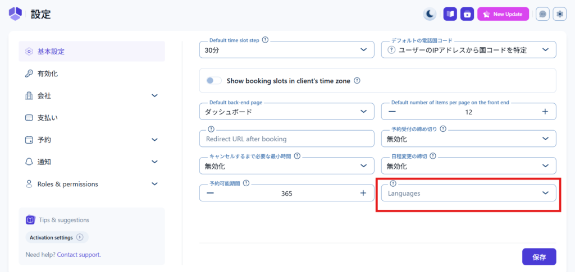This screenshot has height=272, width=575.
Task: Click the video tutorials icon in header
Action: click(467, 14)
